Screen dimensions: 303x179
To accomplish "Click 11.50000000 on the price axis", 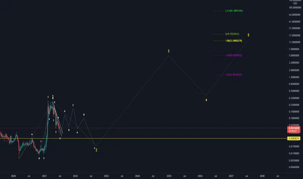I will coord(295,42).
